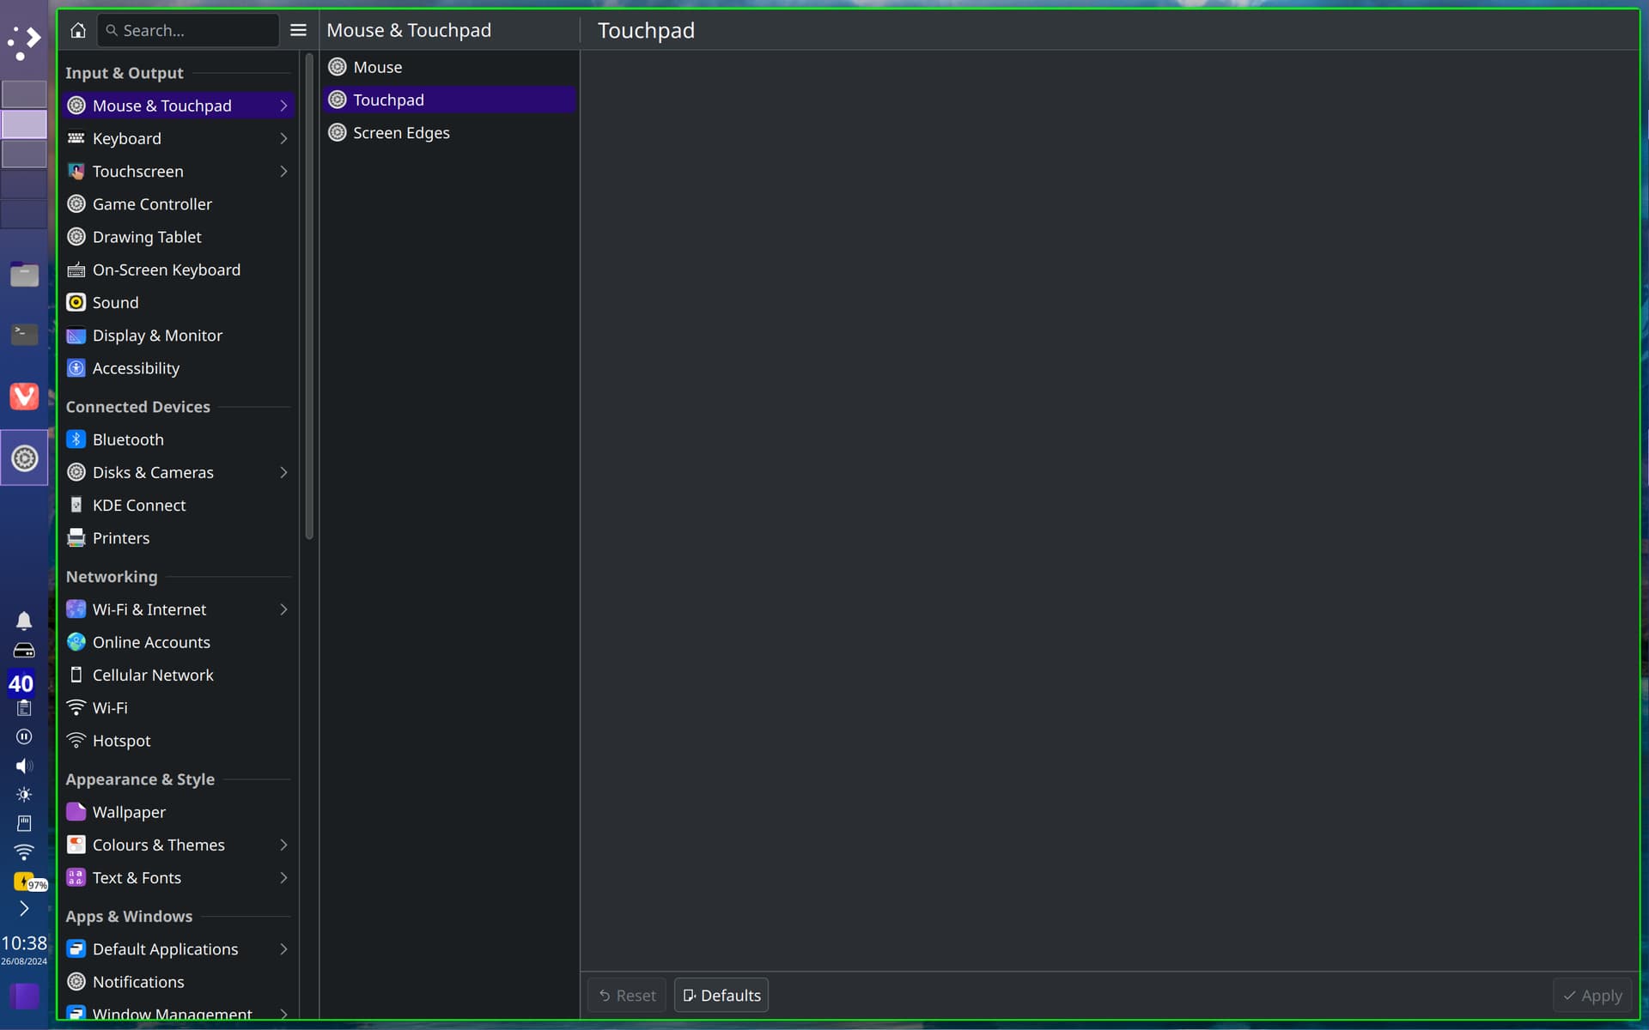Viewport: 1649px width, 1030px height.
Task: Open the volume control tray icon
Action: tap(24, 766)
